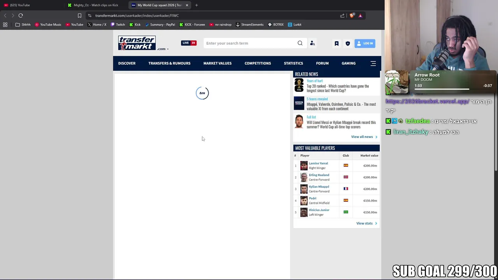The image size is (498, 280).
Task: Open the MARKET VALUES menu
Action: pyautogui.click(x=217, y=63)
